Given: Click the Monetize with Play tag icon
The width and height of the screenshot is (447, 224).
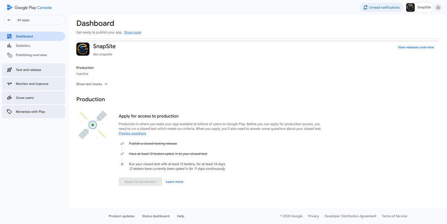Looking at the screenshot, I should pos(9,112).
